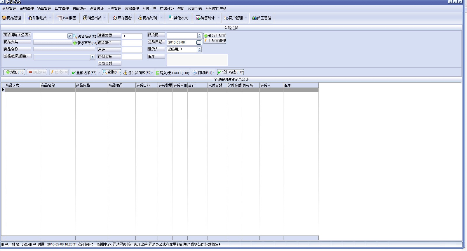467x251 pixels.
Task: Open 数据管理 menu
Action: point(132,8)
